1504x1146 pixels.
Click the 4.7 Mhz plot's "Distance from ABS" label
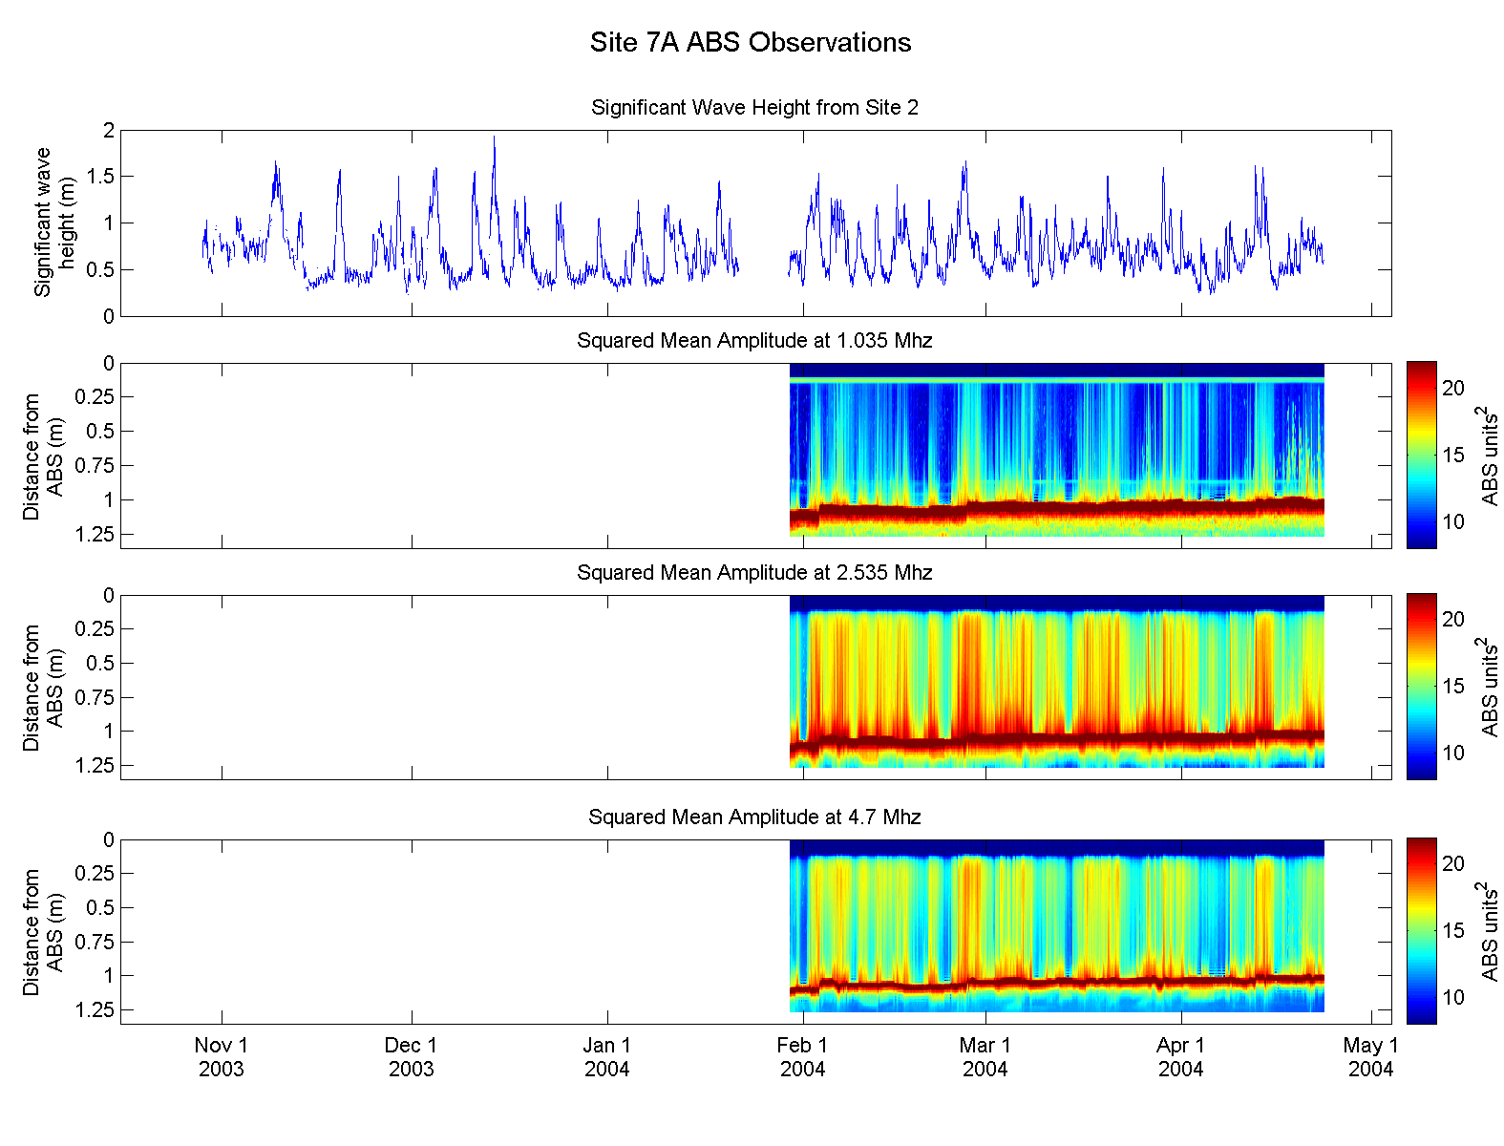coord(43,932)
